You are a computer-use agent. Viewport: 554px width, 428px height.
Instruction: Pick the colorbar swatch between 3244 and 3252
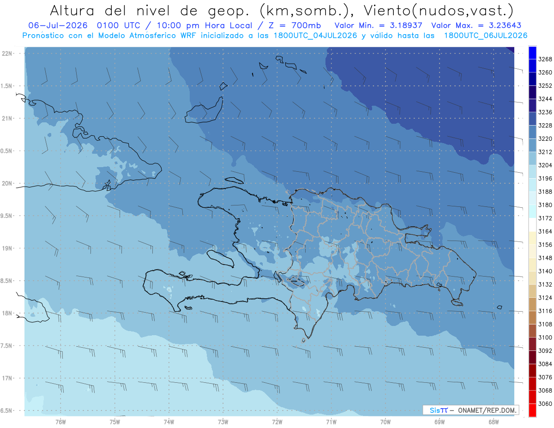pos(532,92)
